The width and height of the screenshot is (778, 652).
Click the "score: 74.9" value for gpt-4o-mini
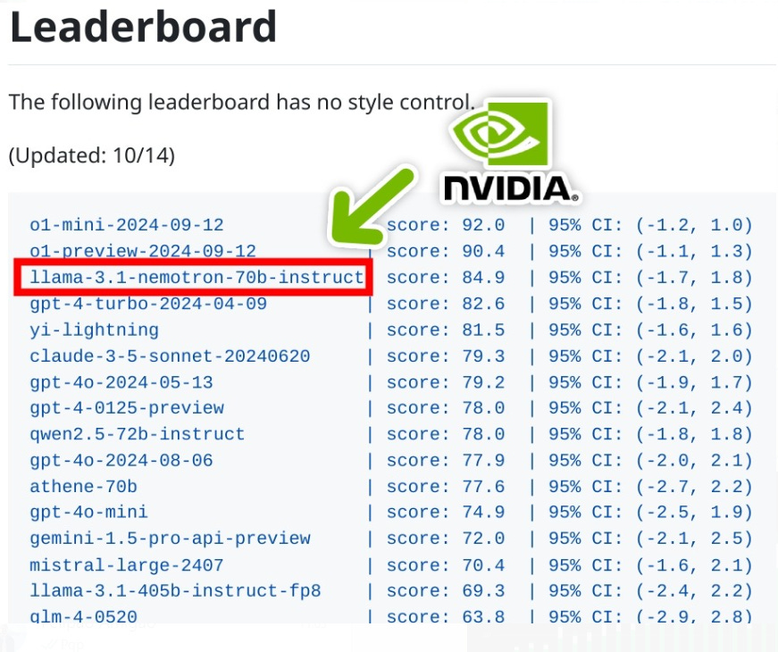[446, 512]
